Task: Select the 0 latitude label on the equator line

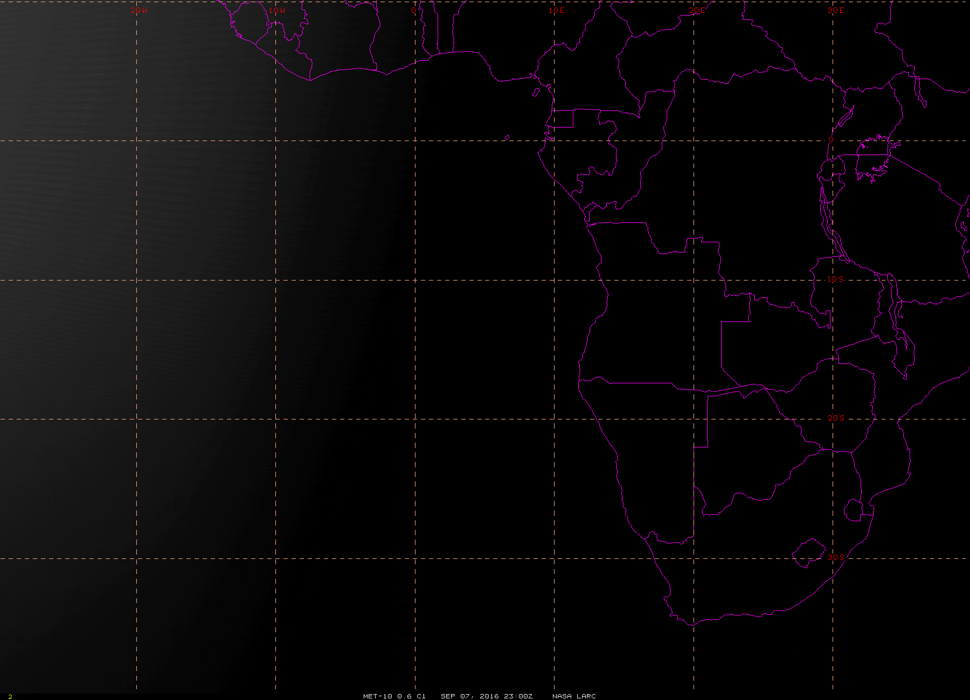Action: coord(831,139)
